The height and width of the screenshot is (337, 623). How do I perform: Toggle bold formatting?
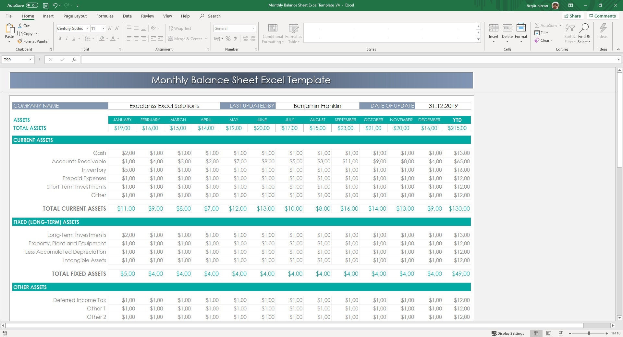tap(60, 38)
